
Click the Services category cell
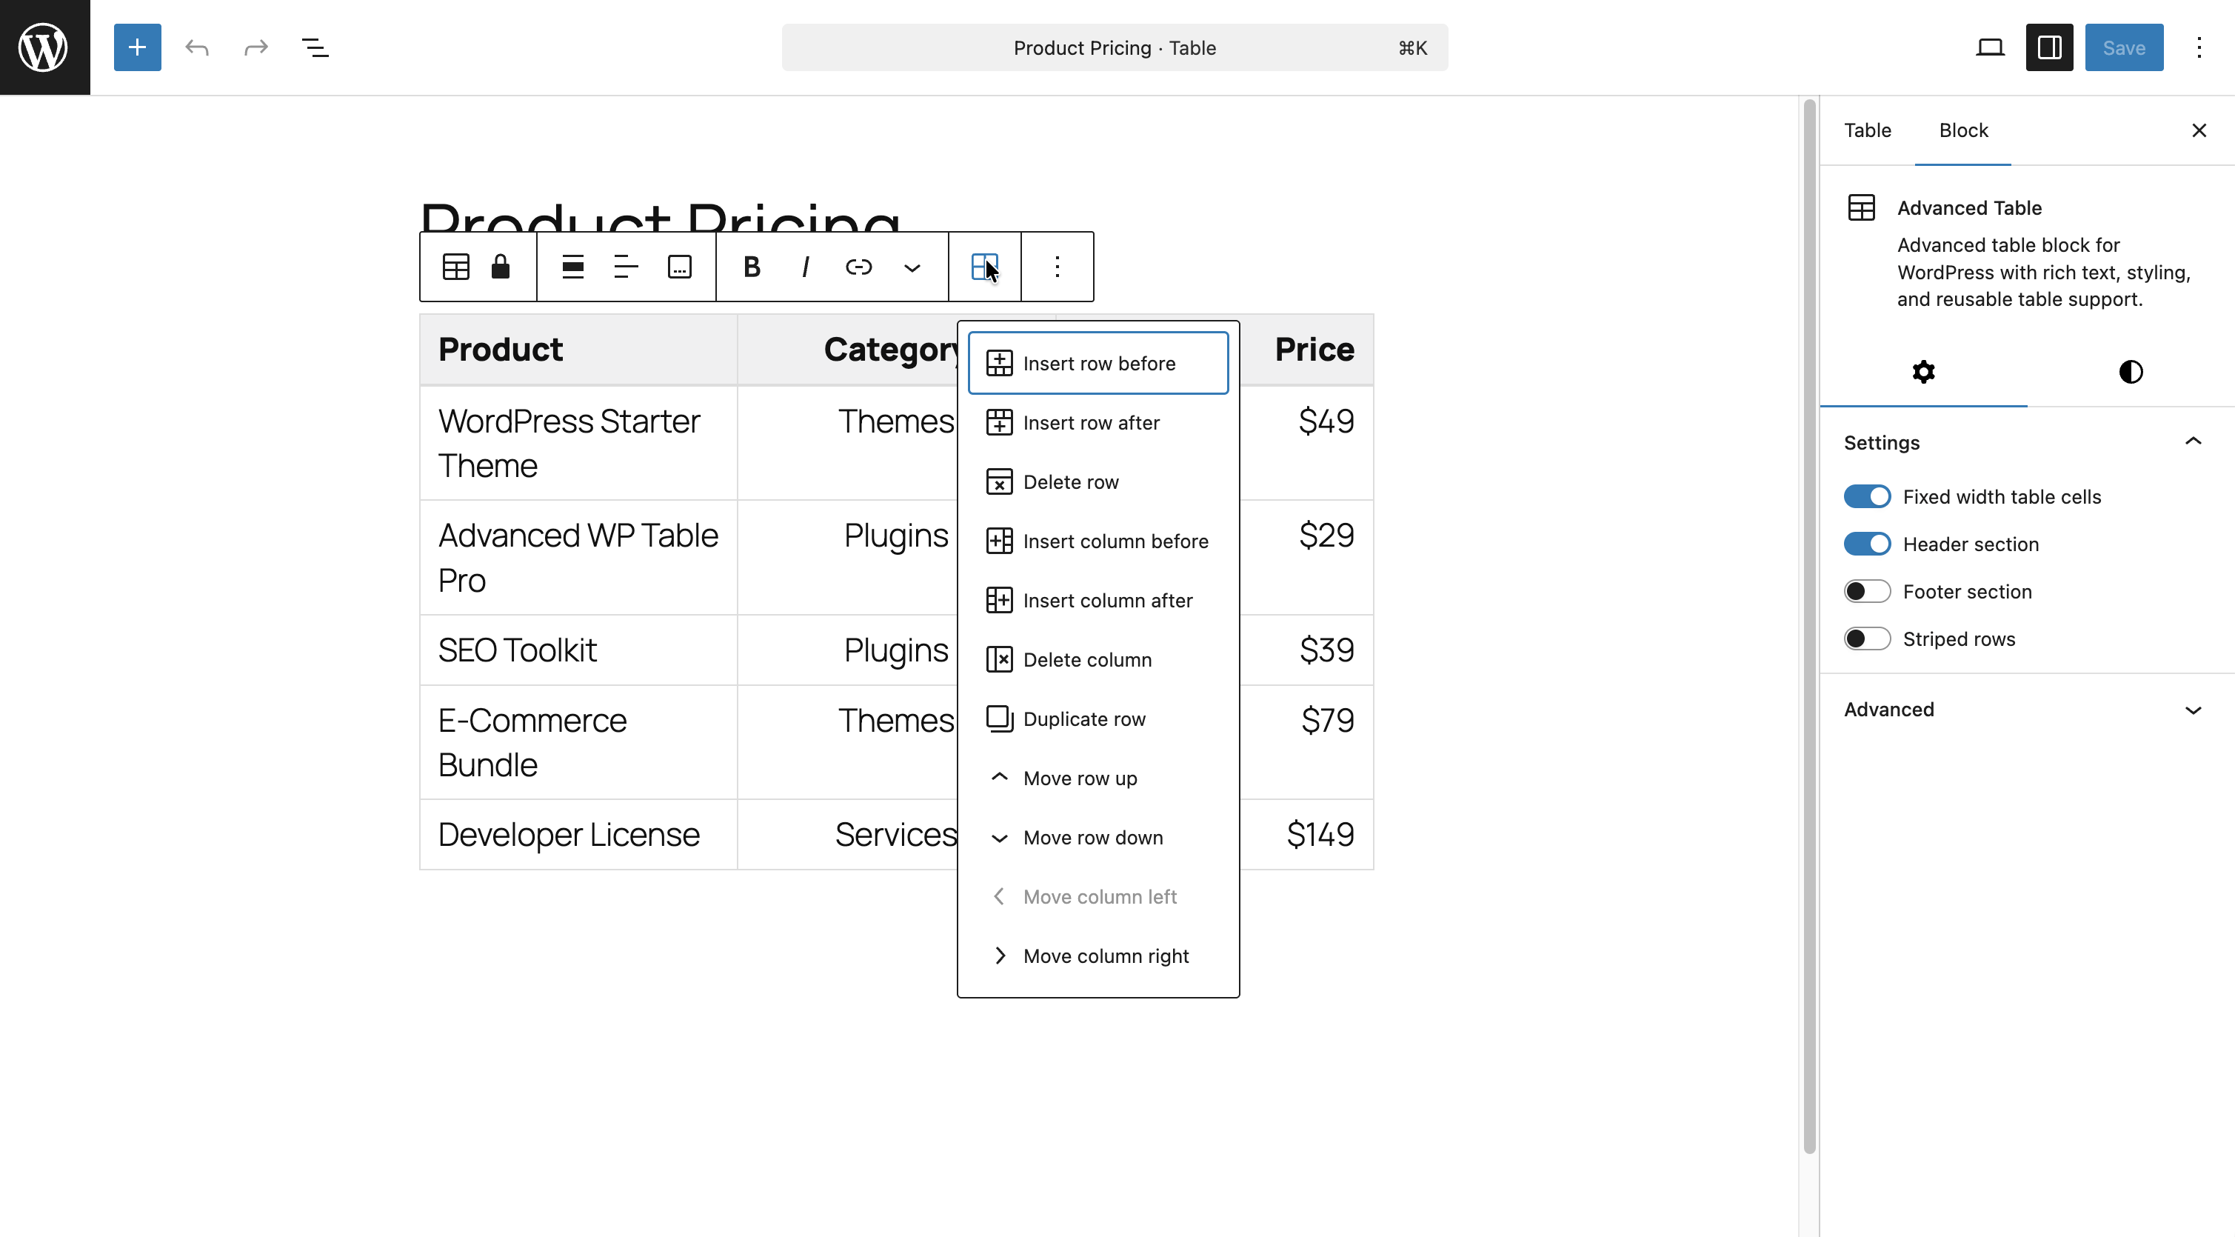click(848, 834)
